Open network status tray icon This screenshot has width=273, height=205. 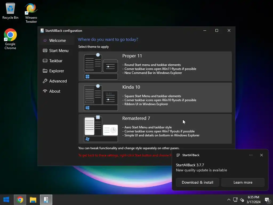[x=235, y=200]
